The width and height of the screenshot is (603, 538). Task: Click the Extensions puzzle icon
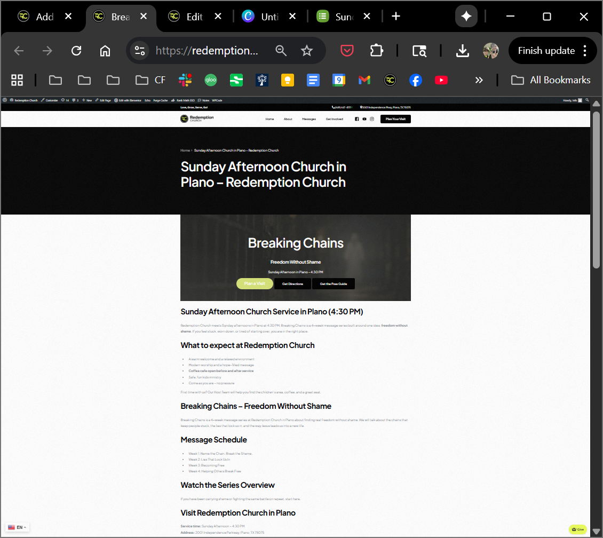coord(376,51)
